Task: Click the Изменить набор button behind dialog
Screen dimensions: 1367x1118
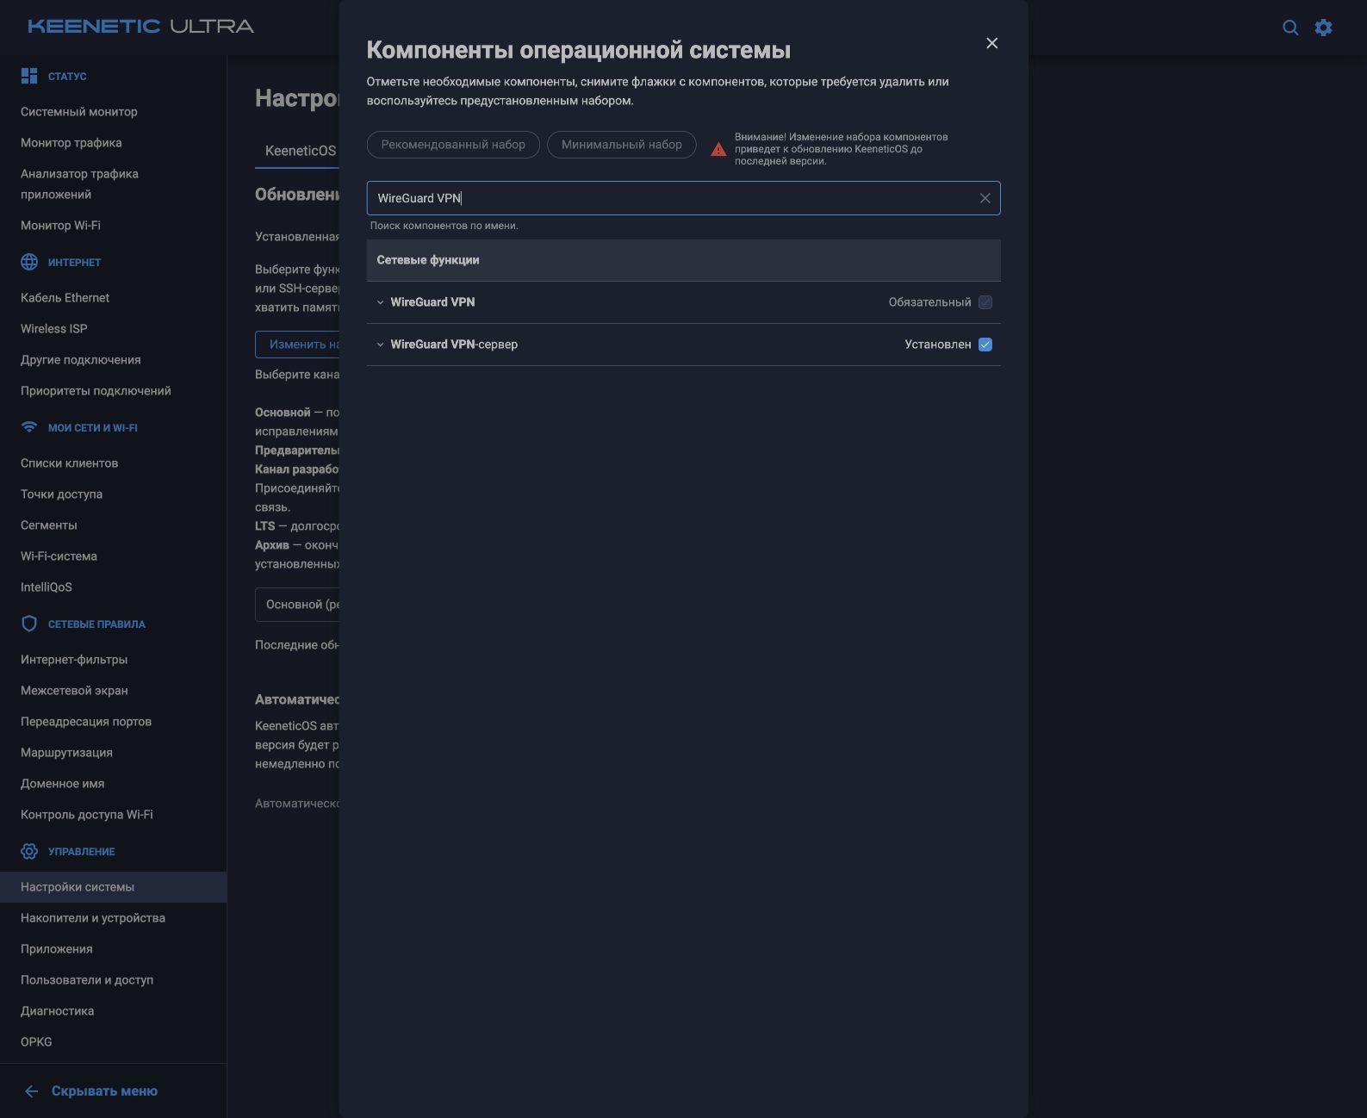Action: 298,345
